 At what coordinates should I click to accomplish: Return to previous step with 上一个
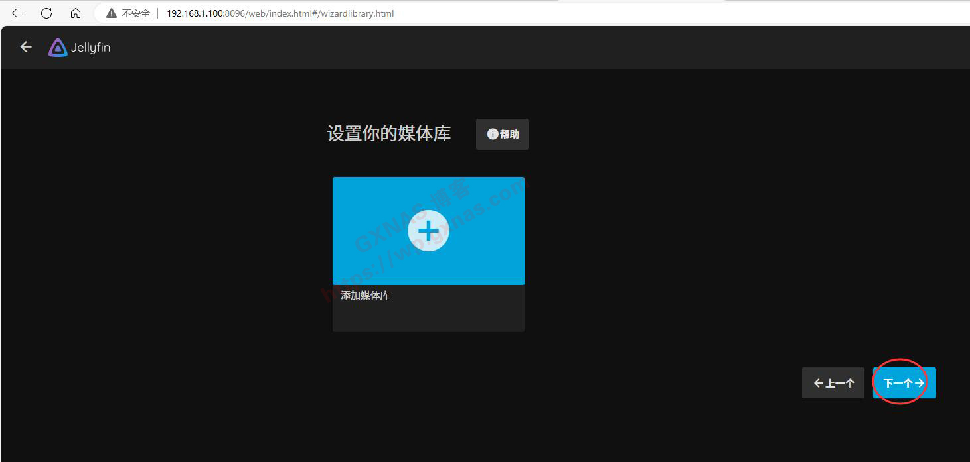tap(839, 383)
